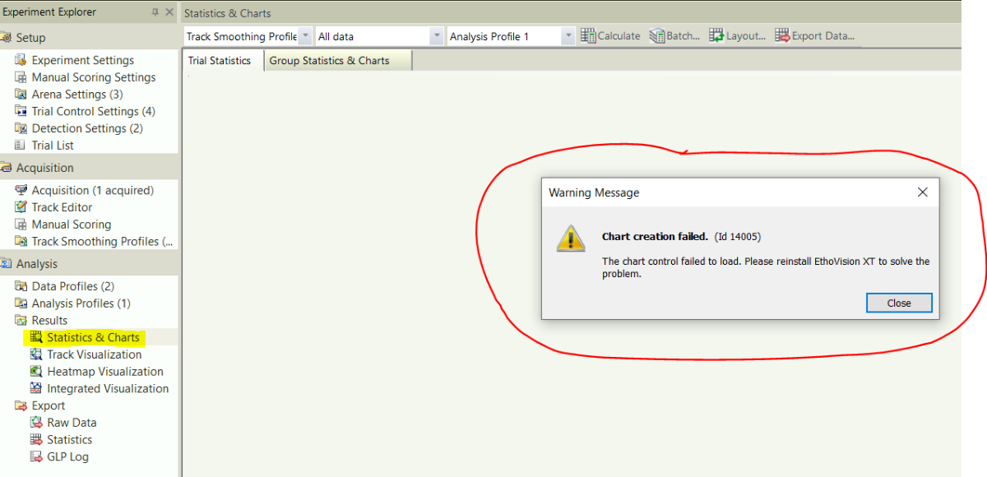987x477 pixels.
Task: Click the Analysis Profiles icon
Action: [21, 303]
